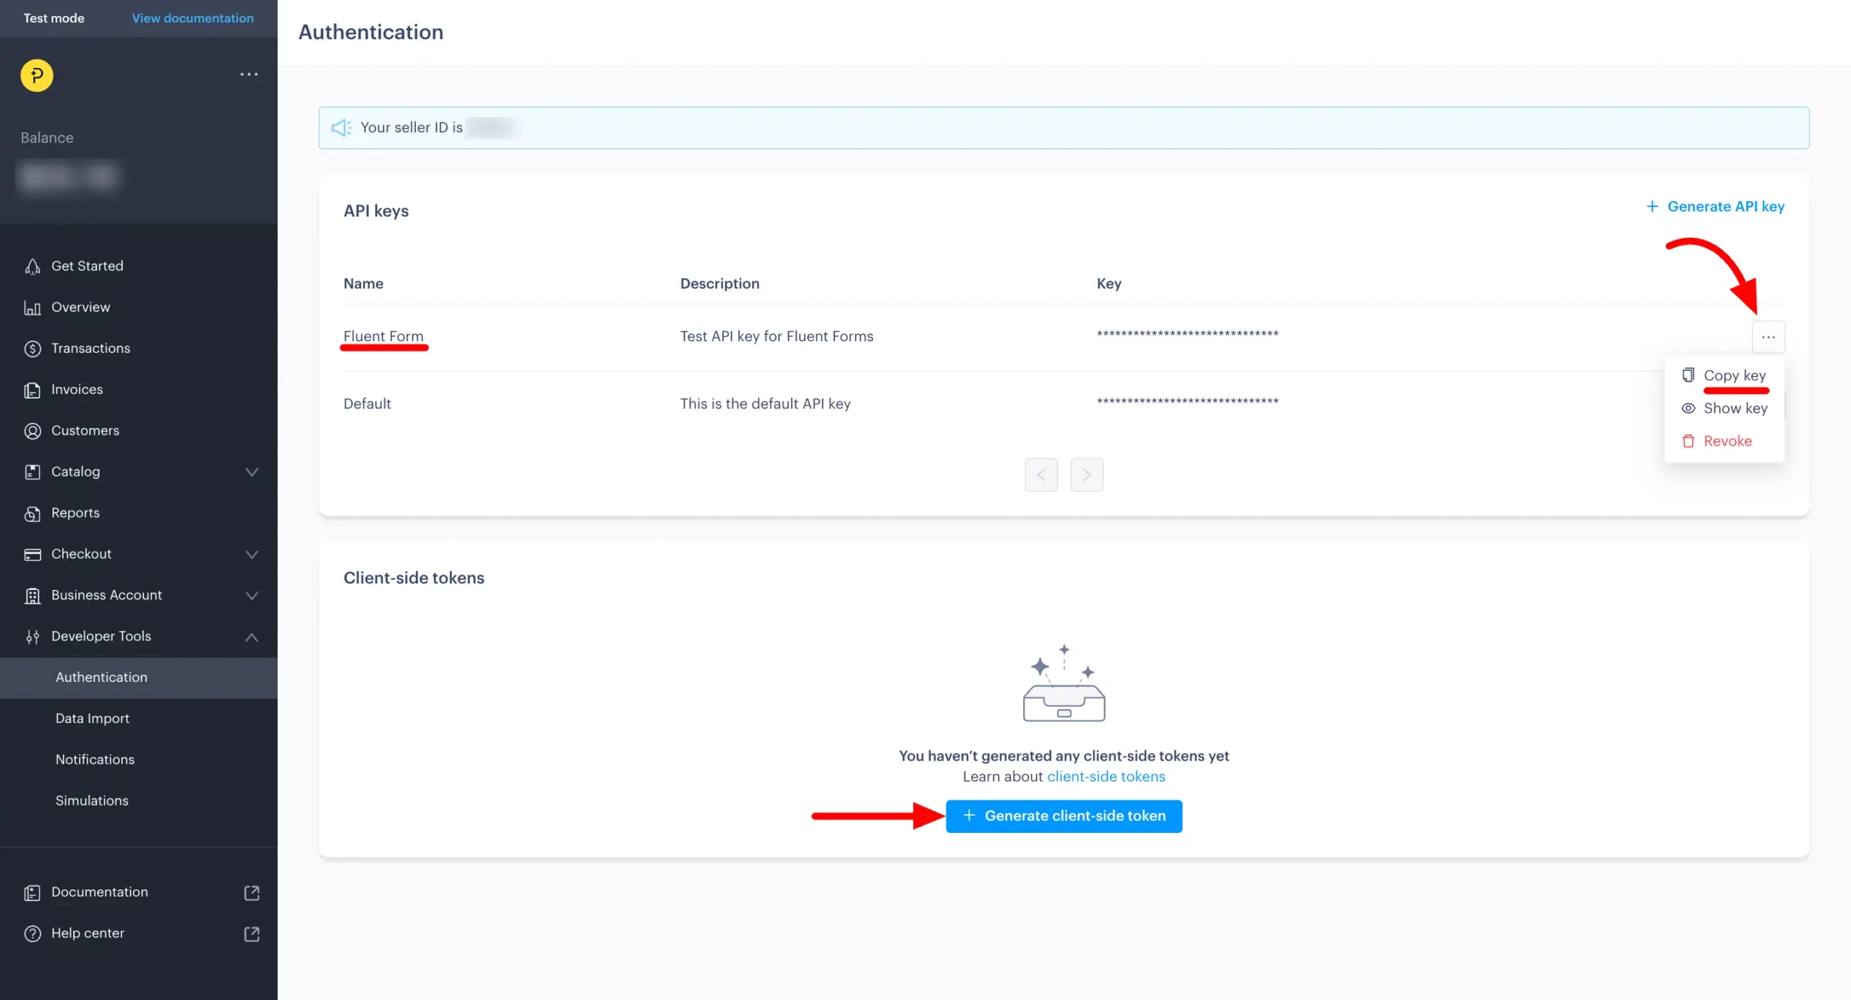Image resolution: width=1851 pixels, height=1000 pixels.
Task: Click the Reports icon in sidebar
Action: 33,513
